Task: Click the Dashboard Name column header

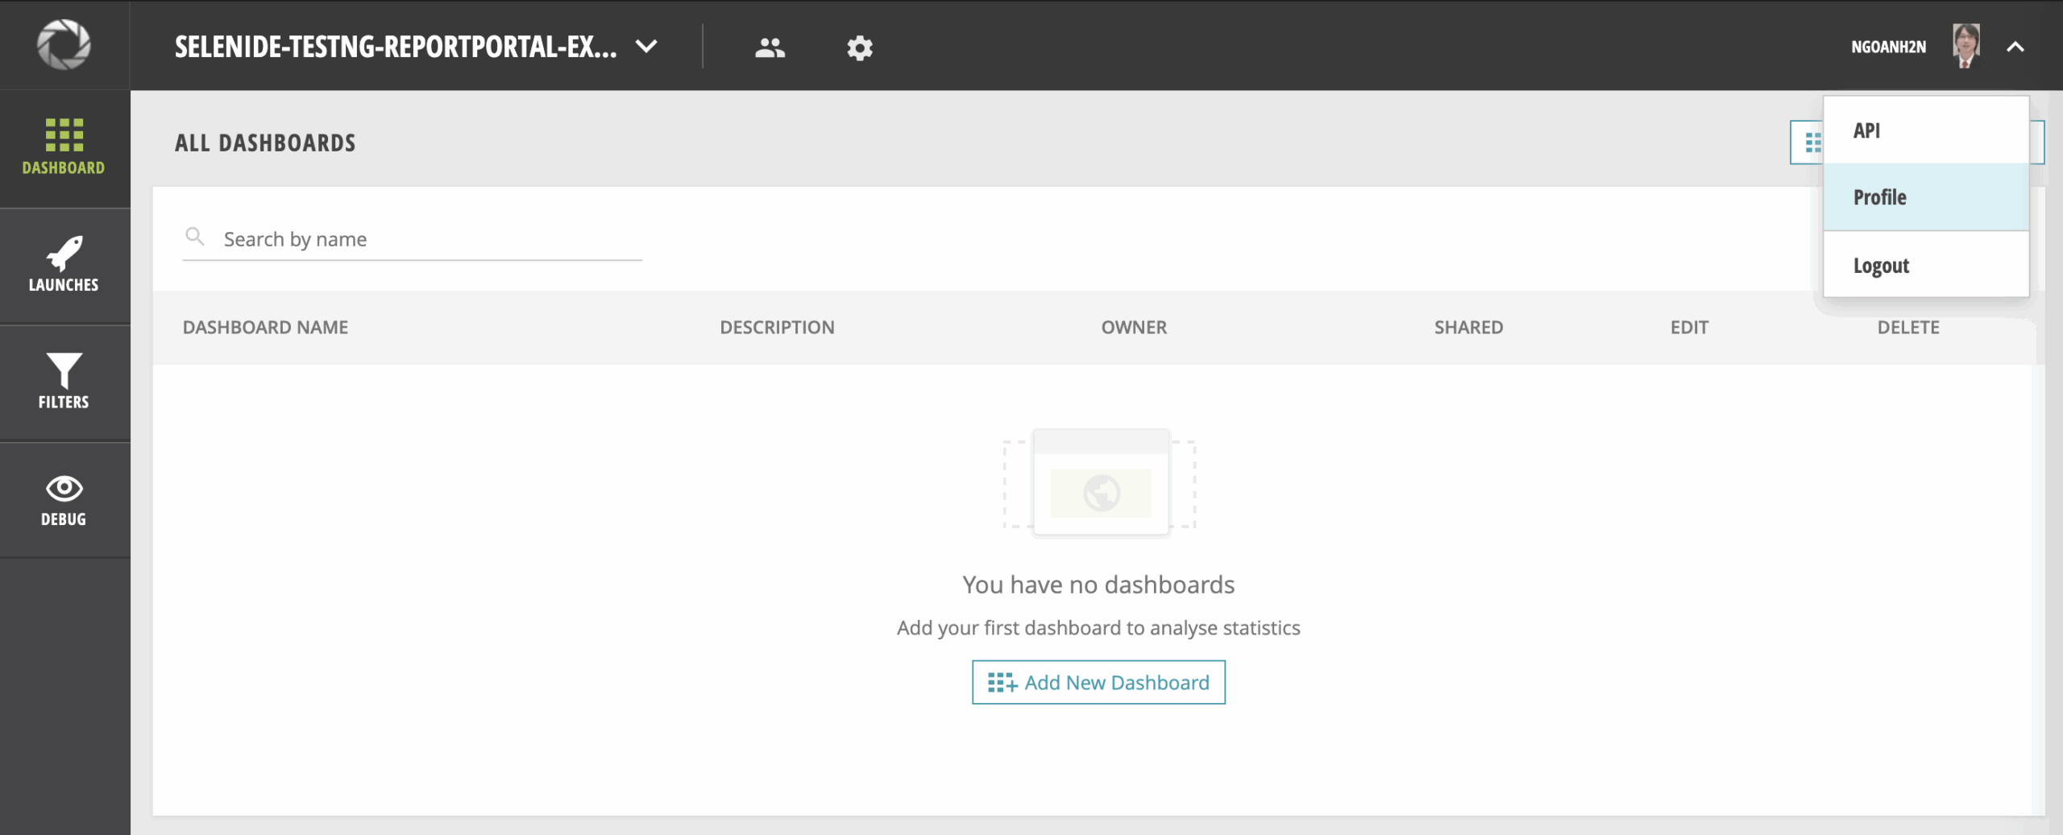Action: 265,327
